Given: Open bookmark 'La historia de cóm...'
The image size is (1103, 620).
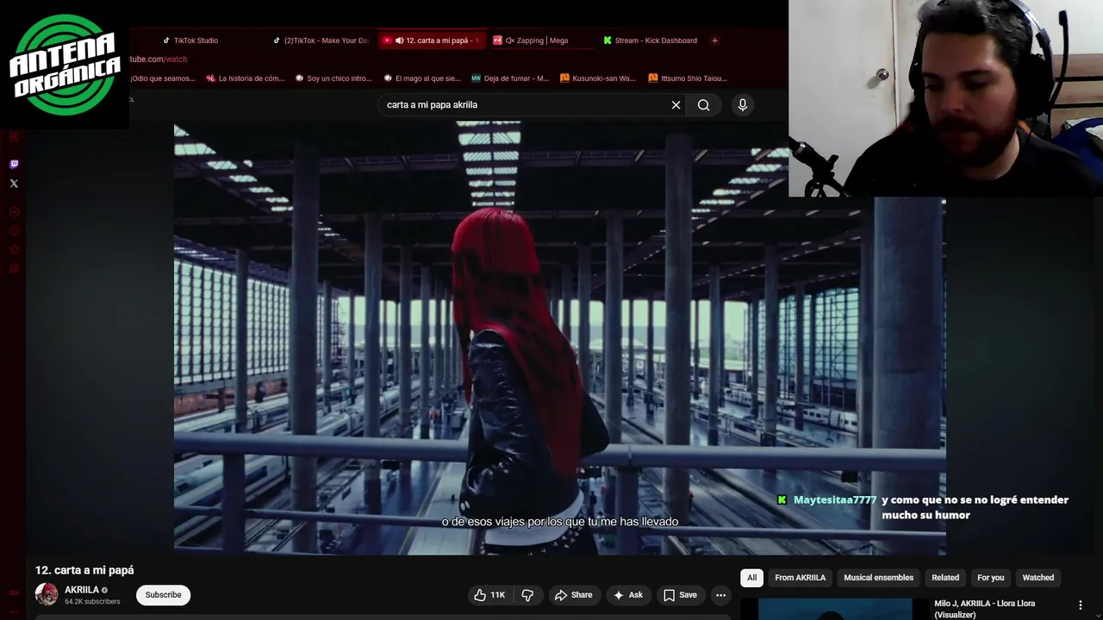Looking at the screenshot, I should [x=246, y=78].
